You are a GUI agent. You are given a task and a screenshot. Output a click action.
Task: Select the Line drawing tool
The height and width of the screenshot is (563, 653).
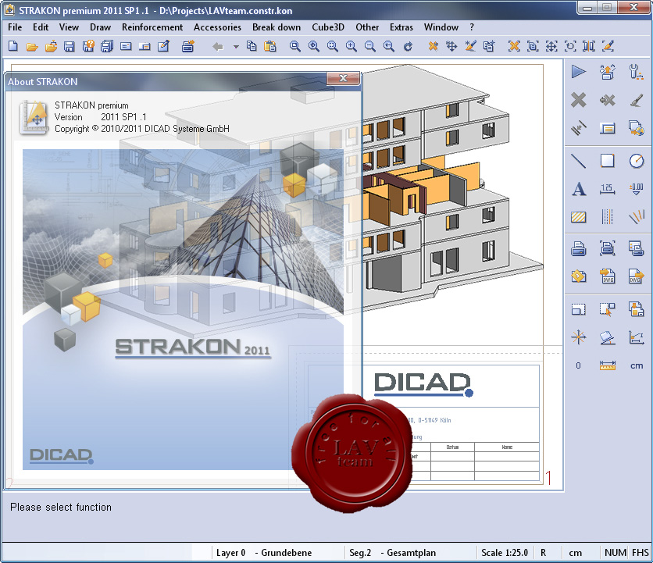pyautogui.click(x=578, y=161)
